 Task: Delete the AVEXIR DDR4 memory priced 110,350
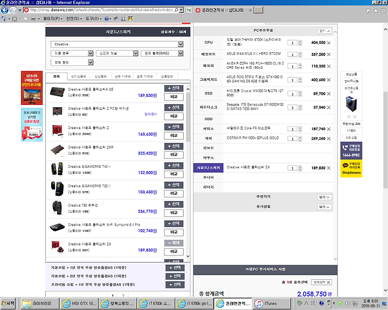329,66
